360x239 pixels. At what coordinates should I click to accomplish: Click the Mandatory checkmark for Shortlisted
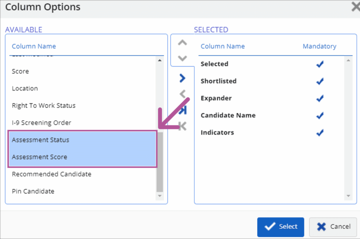point(320,81)
